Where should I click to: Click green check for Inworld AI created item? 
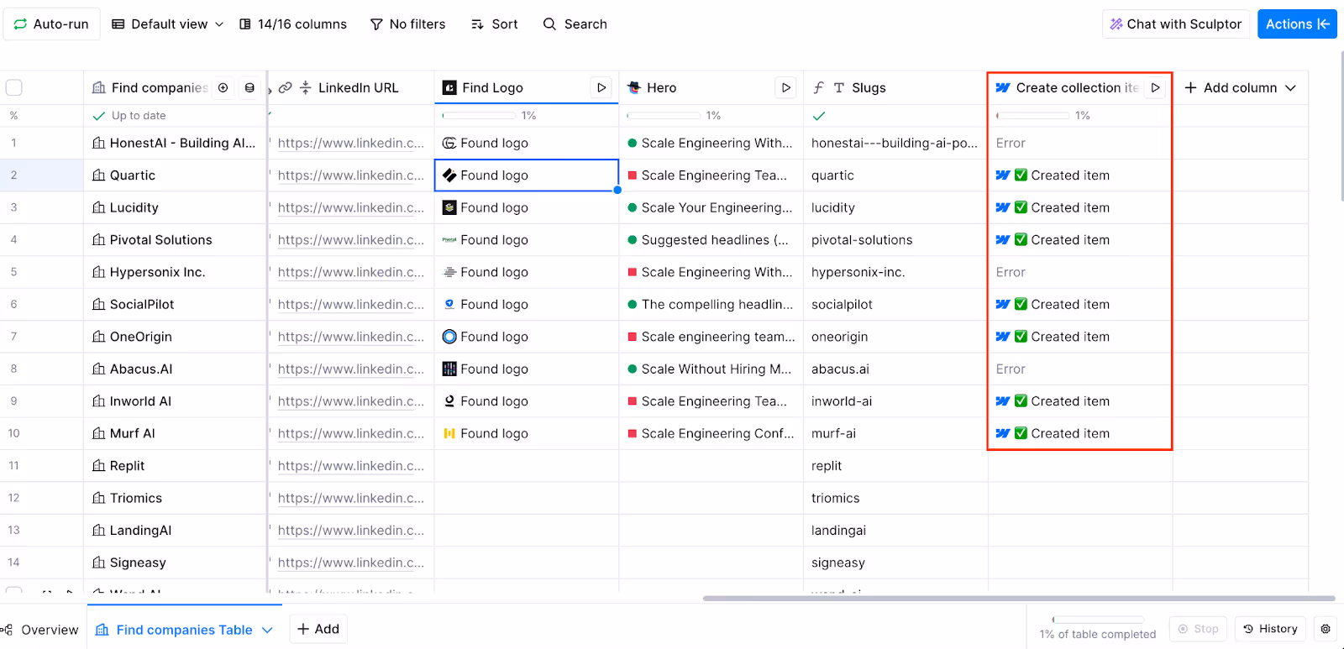(x=1021, y=401)
